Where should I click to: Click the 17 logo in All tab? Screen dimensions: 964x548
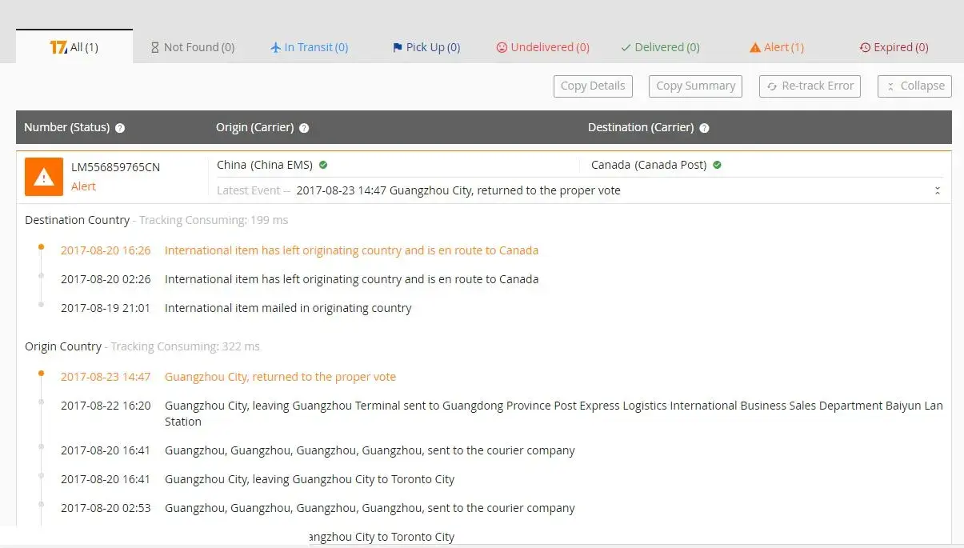click(x=58, y=47)
